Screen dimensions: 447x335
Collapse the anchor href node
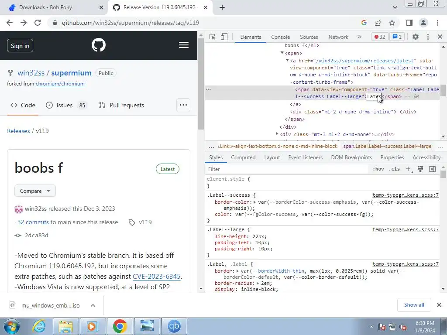coord(287,60)
